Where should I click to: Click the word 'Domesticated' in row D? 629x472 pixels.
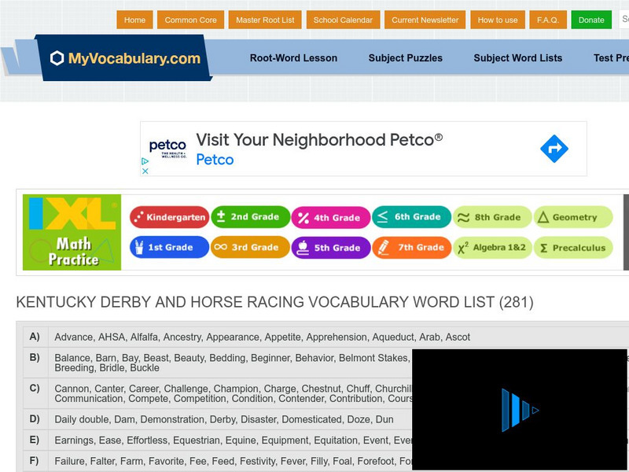tap(311, 419)
